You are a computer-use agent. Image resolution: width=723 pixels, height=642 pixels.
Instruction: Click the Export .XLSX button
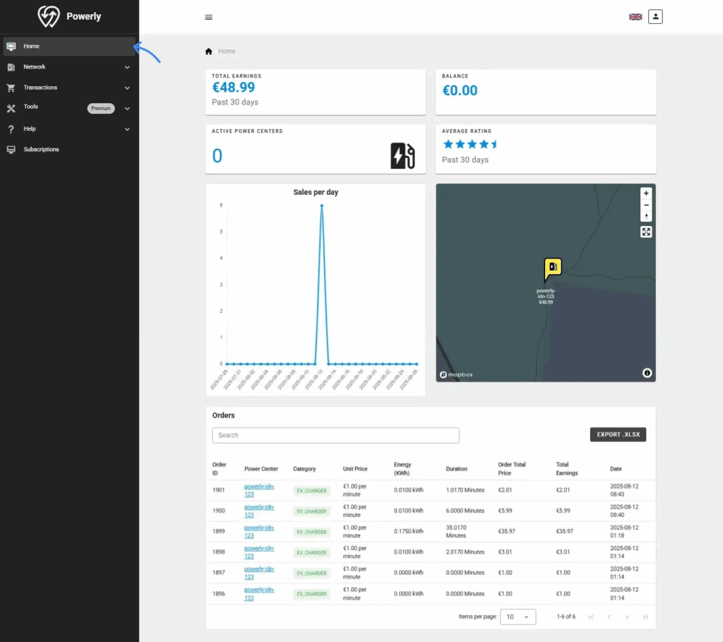(618, 434)
